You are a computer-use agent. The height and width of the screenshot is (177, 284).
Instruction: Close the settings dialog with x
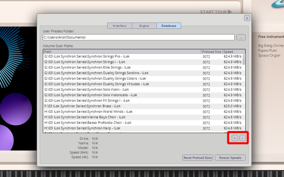coord(247,18)
